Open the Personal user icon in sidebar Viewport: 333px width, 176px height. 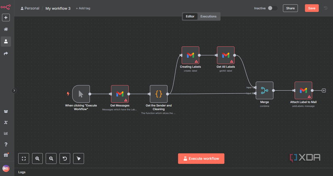coord(6,41)
